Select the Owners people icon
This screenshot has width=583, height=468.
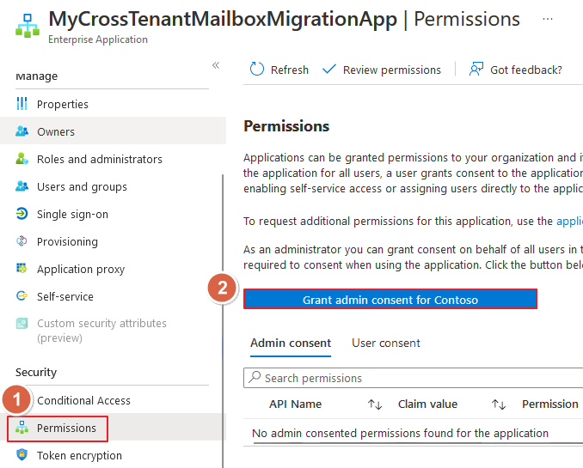pyautogui.click(x=22, y=131)
